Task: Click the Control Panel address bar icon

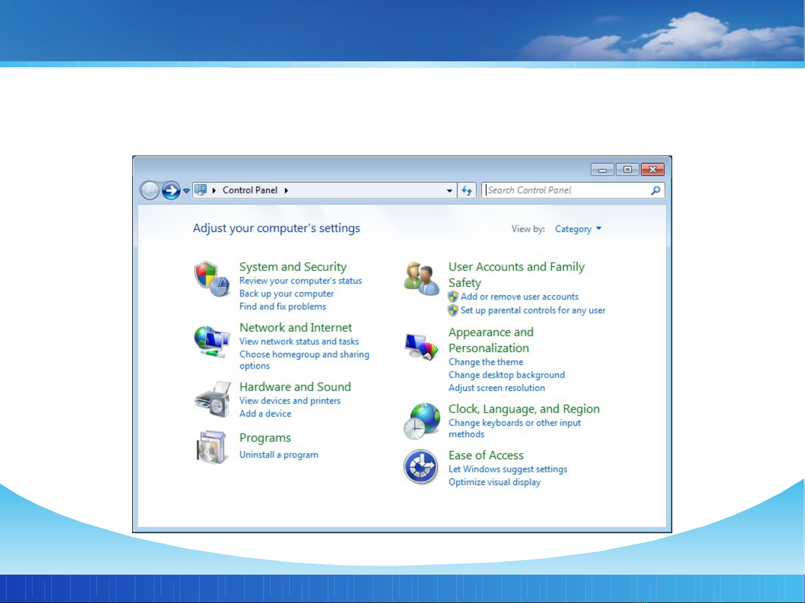Action: pos(201,190)
